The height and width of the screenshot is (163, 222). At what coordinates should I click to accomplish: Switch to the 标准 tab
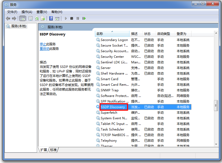coord(53,150)
